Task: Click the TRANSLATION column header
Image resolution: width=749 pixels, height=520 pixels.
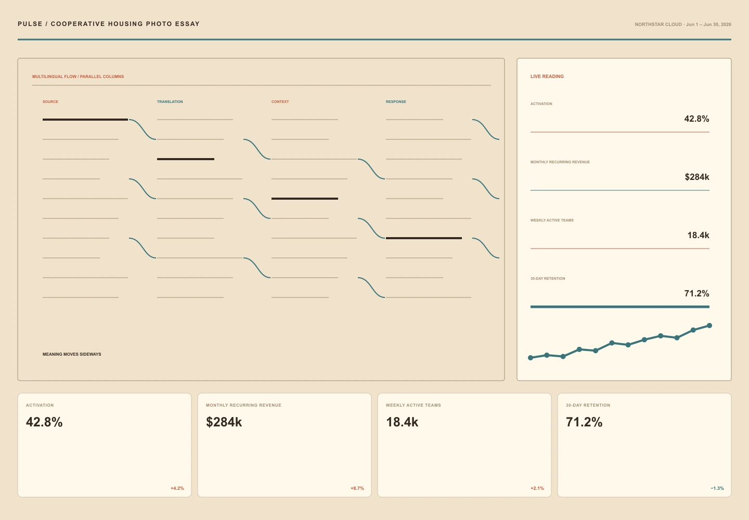Action: point(170,102)
